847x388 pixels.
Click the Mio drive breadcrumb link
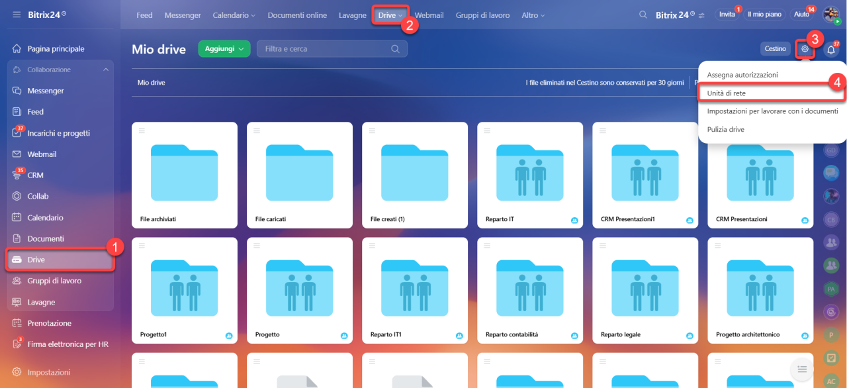[152, 83]
